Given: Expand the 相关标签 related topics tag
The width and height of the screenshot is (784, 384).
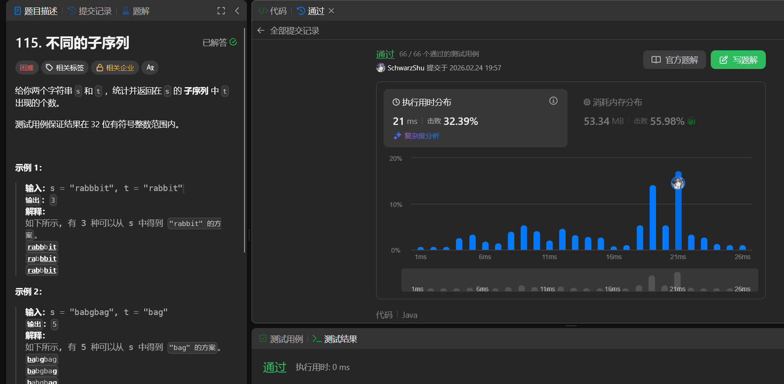Looking at the screenshot, I should tap(65, 68).
